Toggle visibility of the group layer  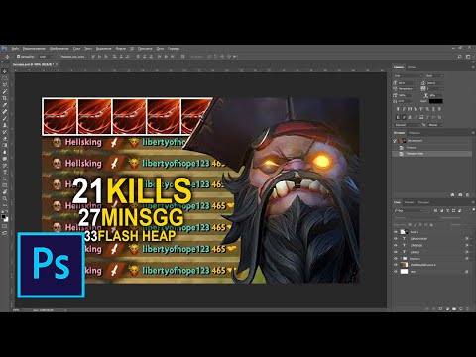(x=396, y=259)
